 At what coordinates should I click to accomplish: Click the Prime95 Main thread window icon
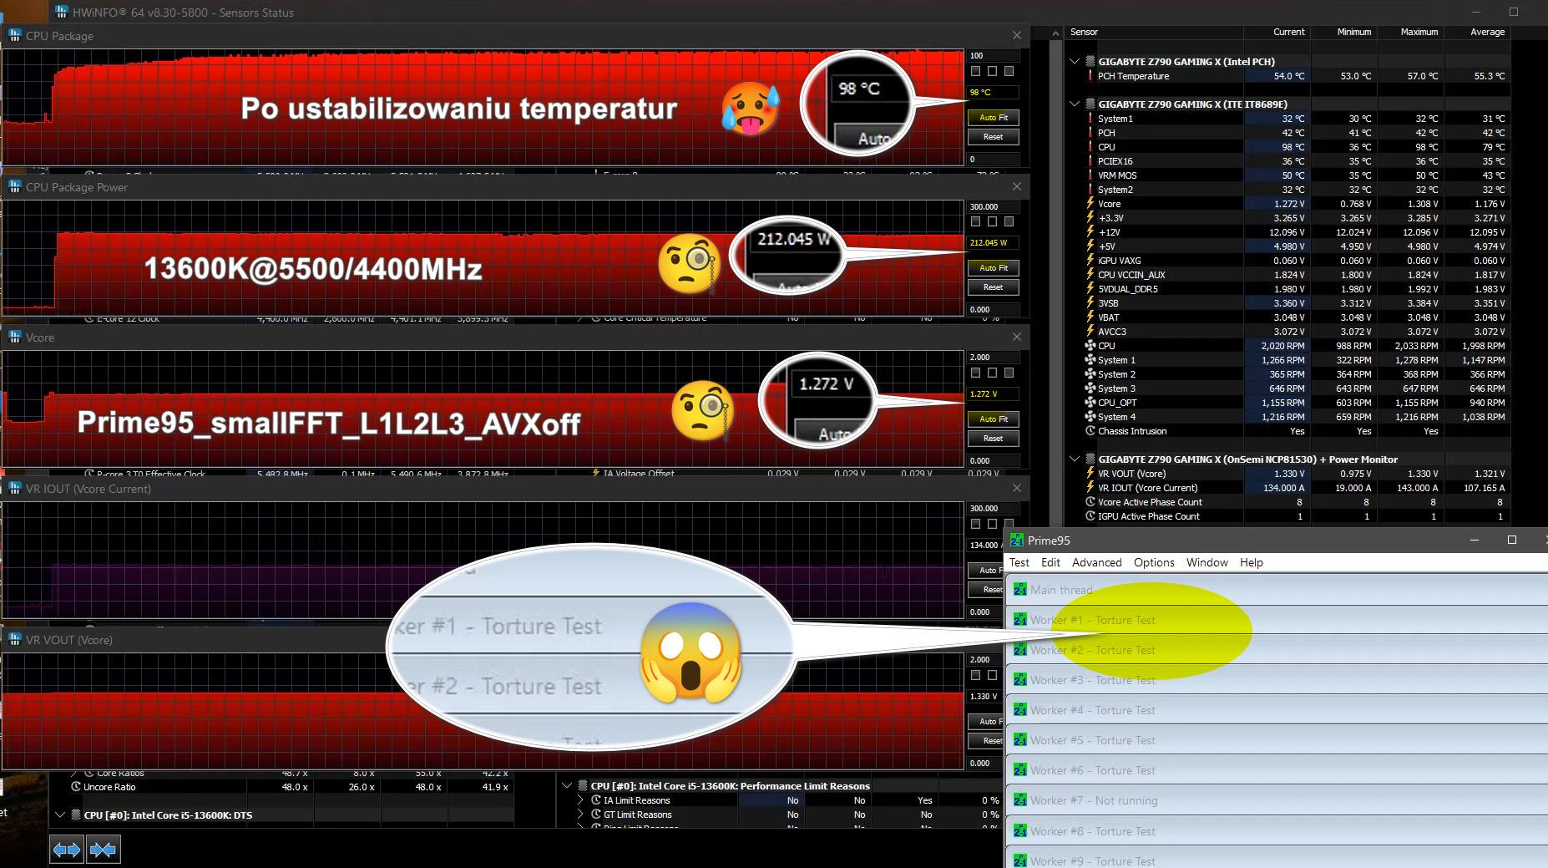pos(1019,590)
